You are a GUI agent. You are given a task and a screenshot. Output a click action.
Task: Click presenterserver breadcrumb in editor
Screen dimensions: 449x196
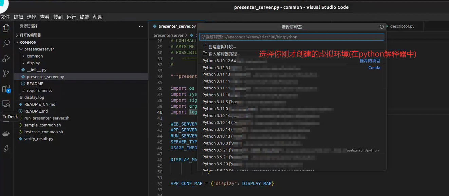click(x=168, y=35)
